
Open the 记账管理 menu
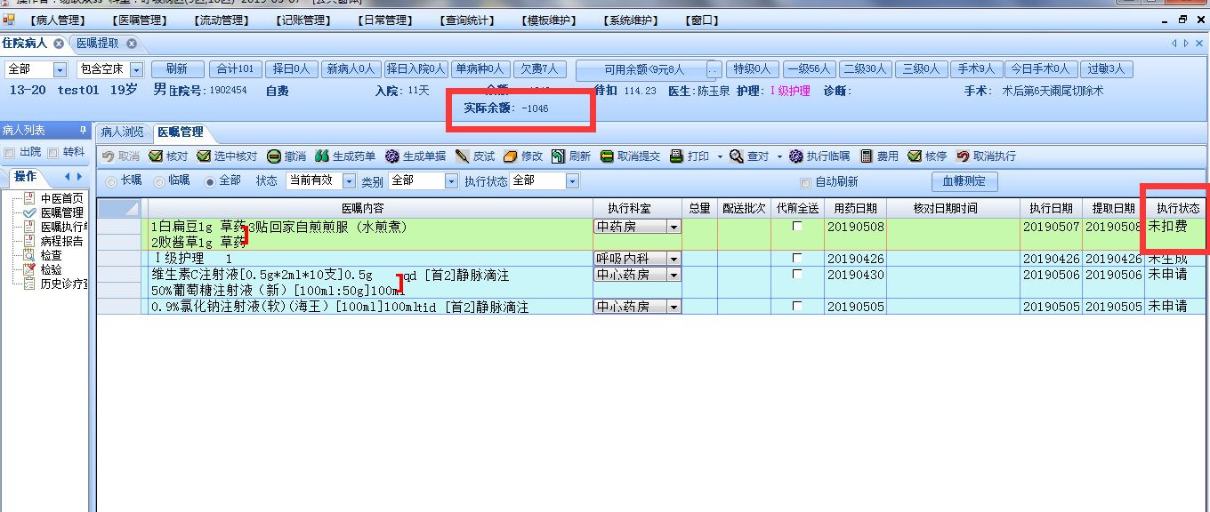[x=303, y=20]
